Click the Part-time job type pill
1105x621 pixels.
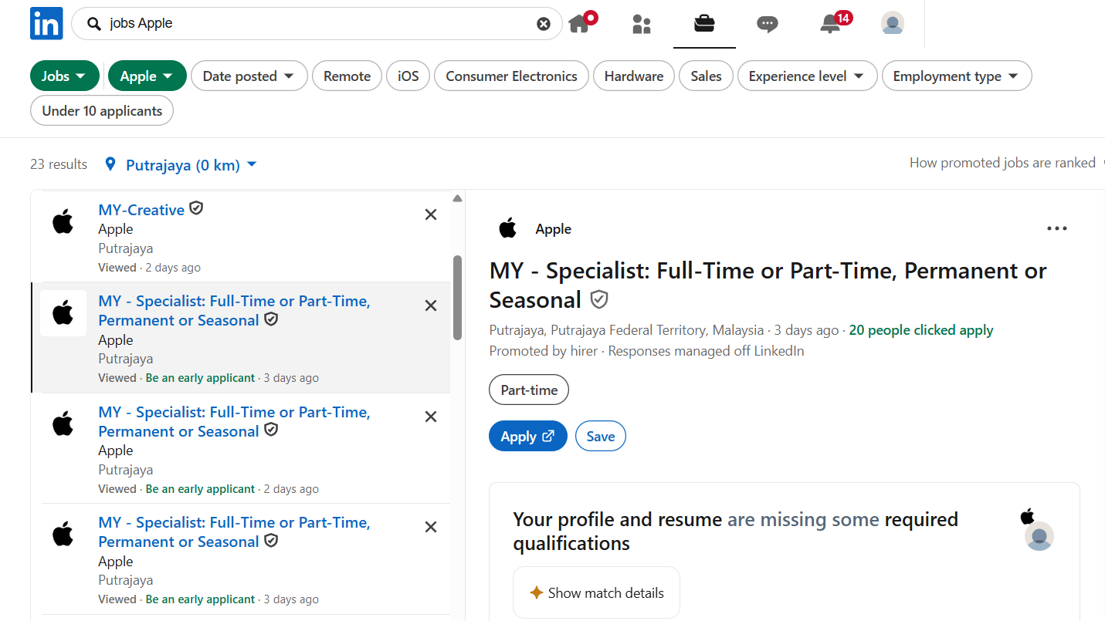click(x=529, y=390)
